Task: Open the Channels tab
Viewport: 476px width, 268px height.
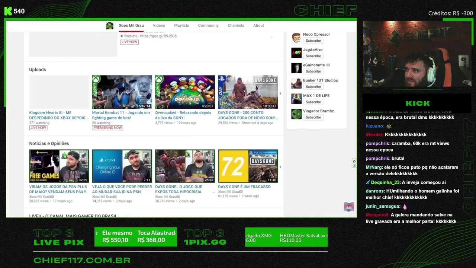Action: [x=236, y=26]
